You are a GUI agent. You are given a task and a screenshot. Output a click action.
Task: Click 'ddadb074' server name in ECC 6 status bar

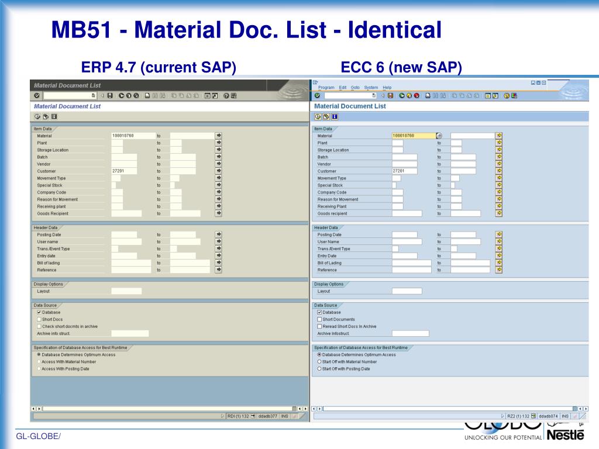(548, 416)
